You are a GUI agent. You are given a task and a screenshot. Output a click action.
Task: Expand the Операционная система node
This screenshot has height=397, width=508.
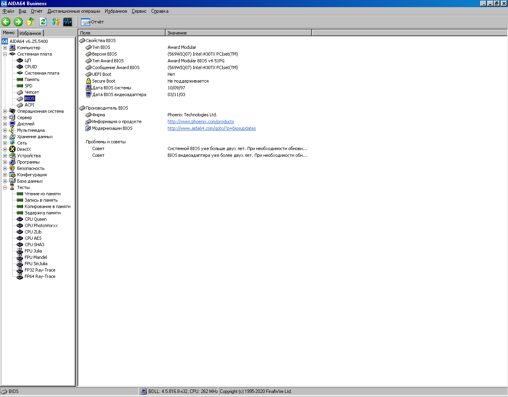pos(5,111)
